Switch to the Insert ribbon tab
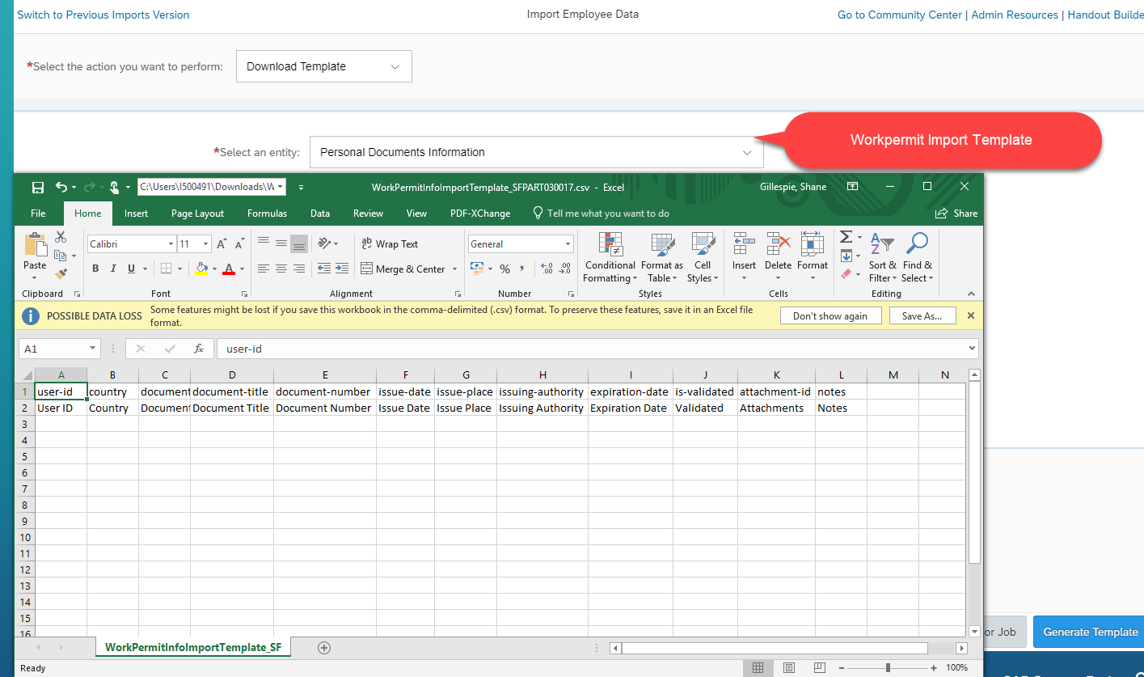 tap(136, 214)
